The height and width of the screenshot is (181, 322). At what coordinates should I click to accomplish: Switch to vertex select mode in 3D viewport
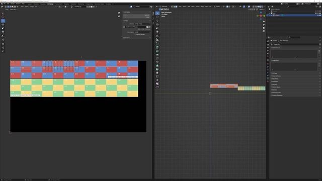coord(172,7)
